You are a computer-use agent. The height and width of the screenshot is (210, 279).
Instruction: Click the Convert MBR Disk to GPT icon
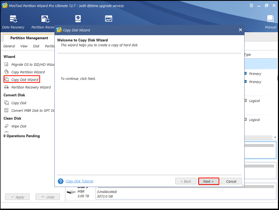coord(7,110)
